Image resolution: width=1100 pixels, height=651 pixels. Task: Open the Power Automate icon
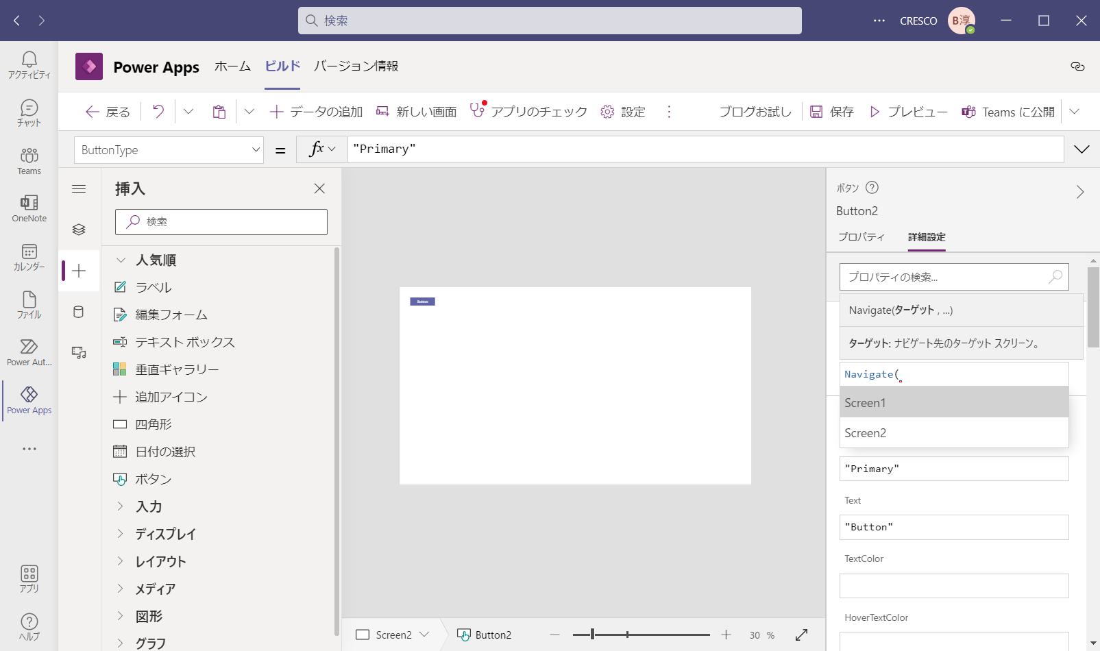coord(29,353)
